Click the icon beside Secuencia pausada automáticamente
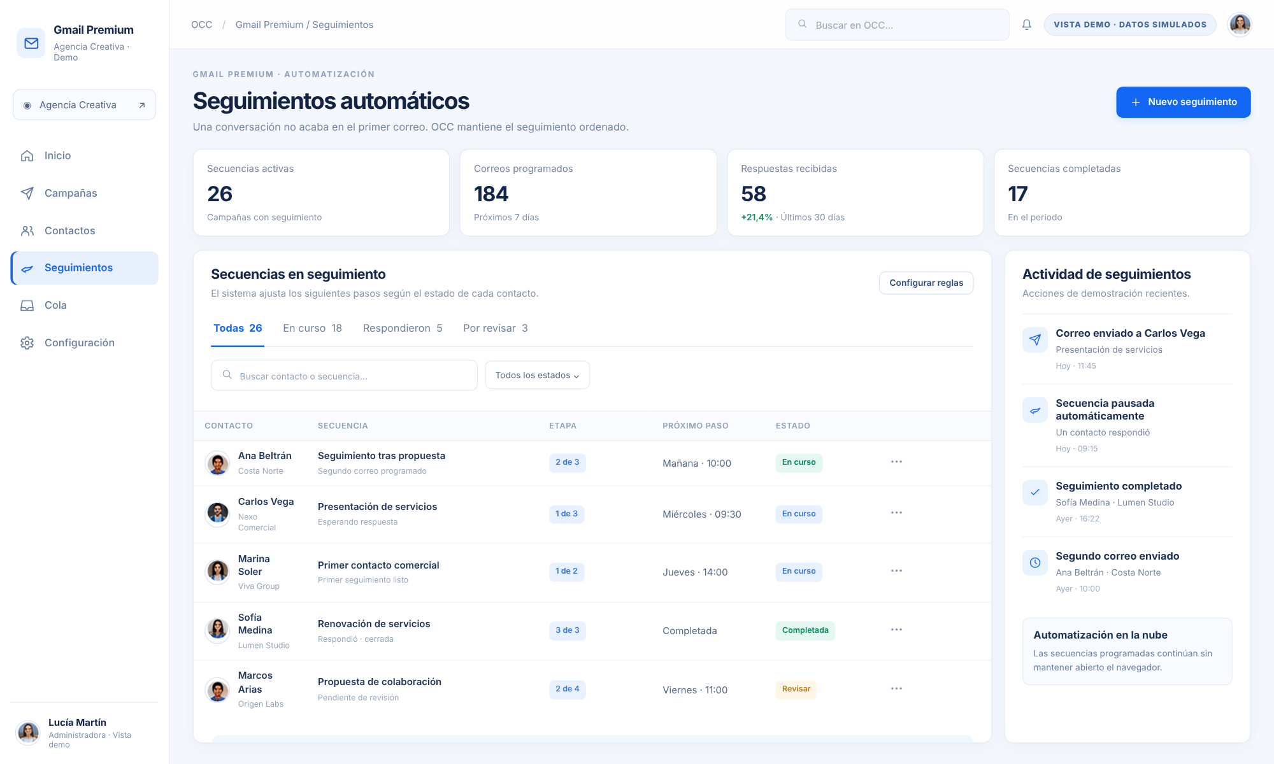This screenshot has height=764, width=1274. point(1035,410)
